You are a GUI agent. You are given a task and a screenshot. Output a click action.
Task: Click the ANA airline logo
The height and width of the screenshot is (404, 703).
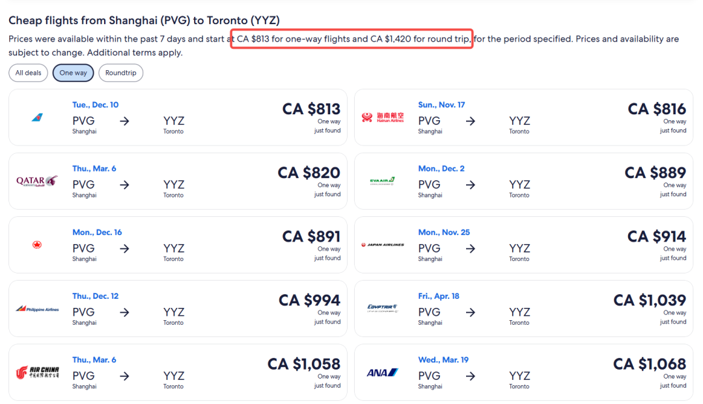pyautogui.click(x=383, y=372)
